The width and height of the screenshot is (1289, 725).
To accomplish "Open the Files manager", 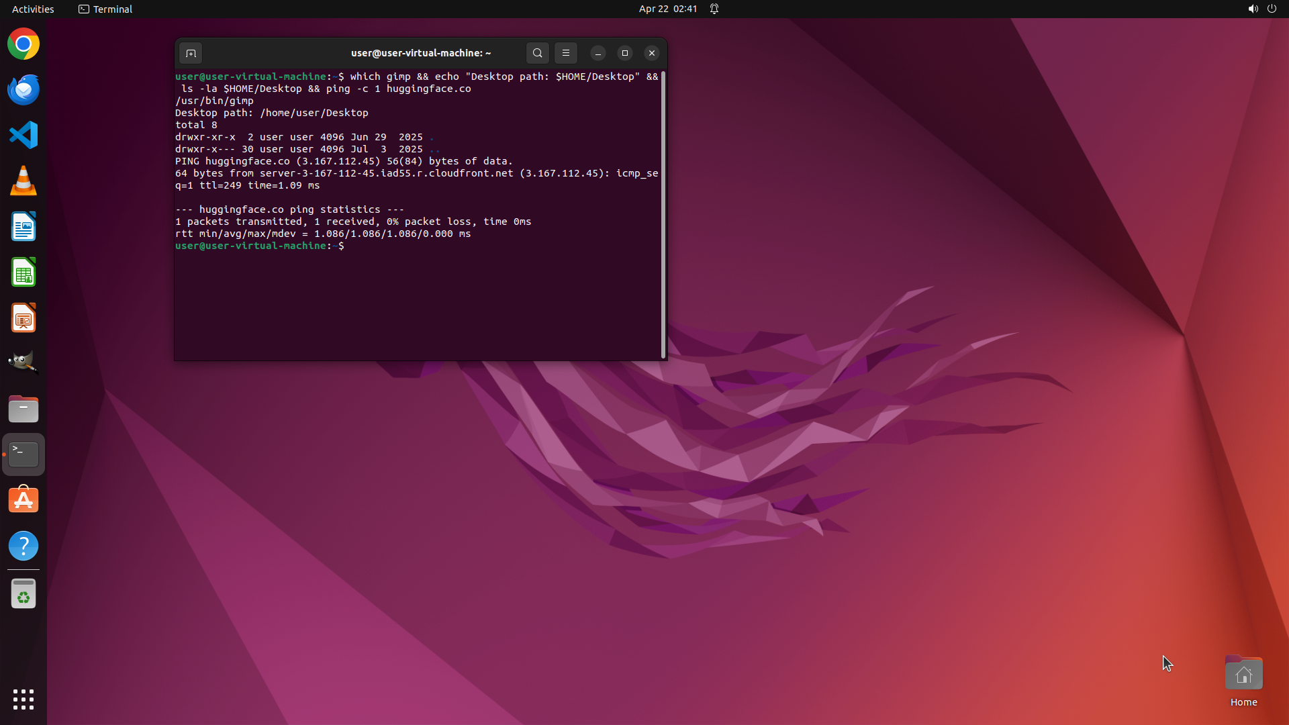I will pyautogui.click(x=23, y=409).
